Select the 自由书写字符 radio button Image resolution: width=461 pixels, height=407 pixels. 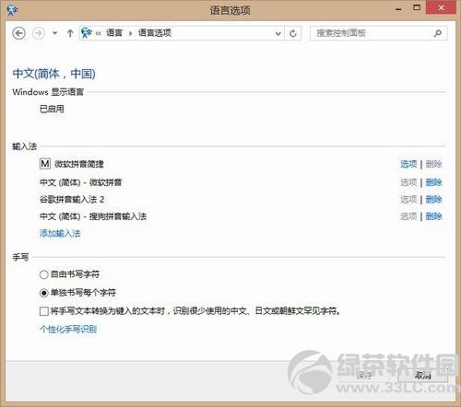43,274
